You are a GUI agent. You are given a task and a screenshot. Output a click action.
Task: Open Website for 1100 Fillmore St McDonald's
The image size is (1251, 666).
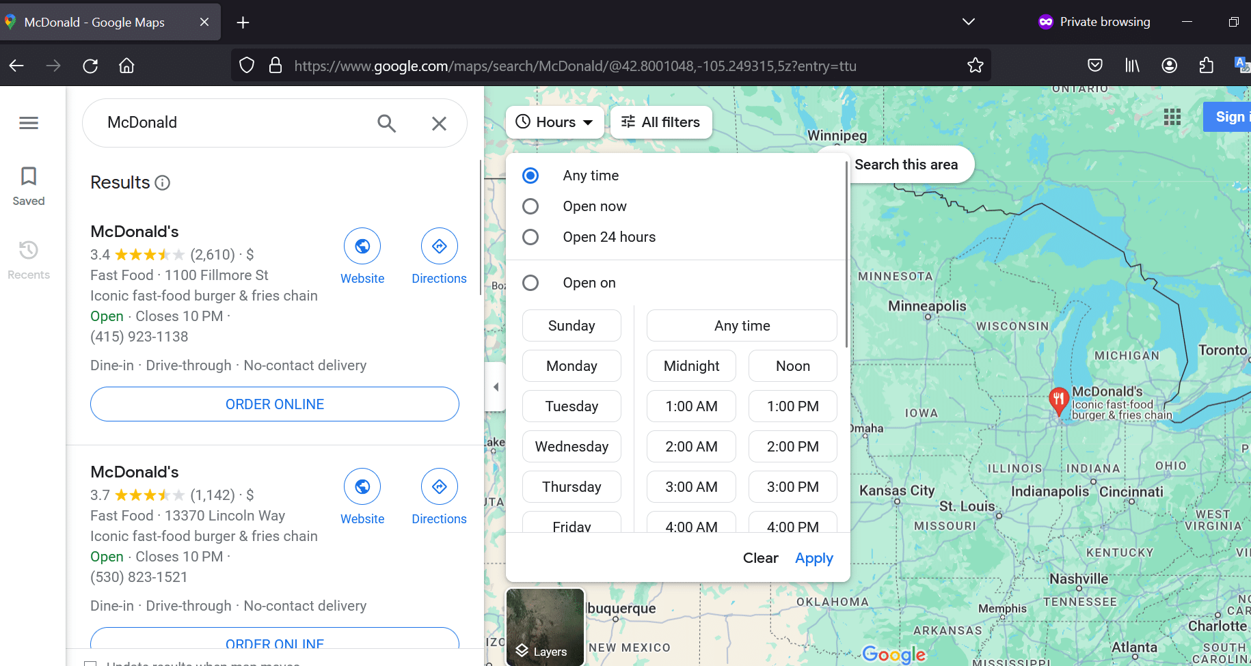(362, 256)
